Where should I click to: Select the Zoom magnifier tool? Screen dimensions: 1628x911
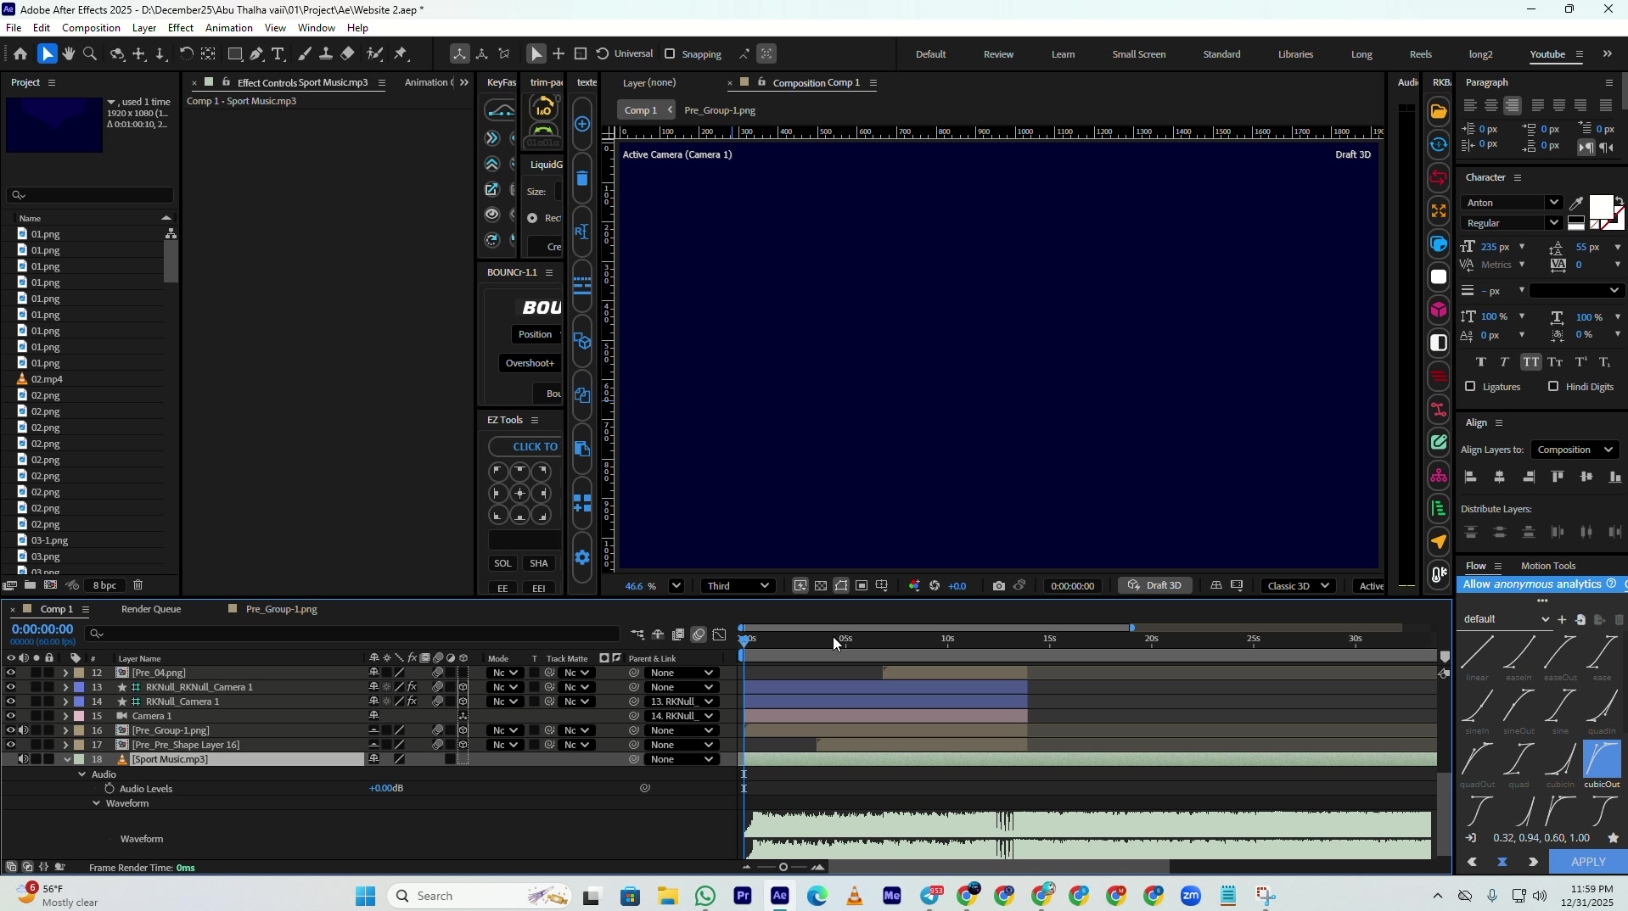tap(90, 54)
